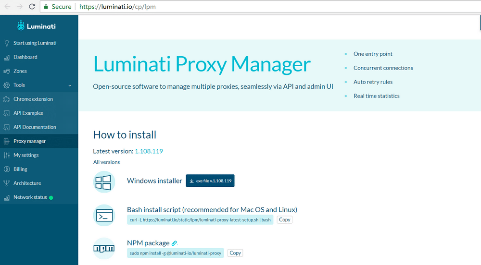Click the API Documentation code icon

(x=7, y=127)
